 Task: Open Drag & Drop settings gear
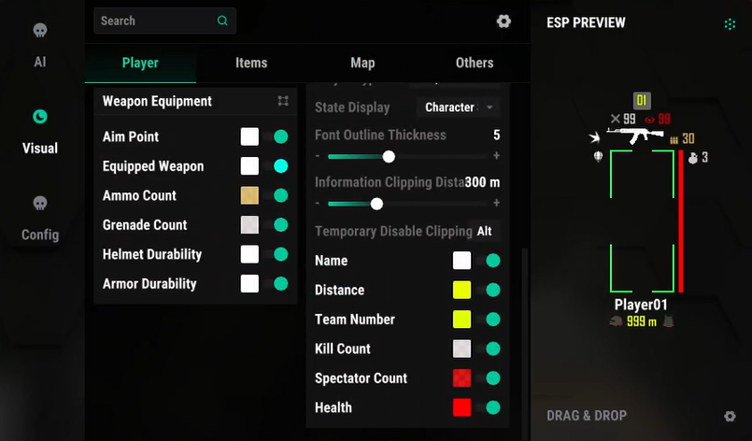730,416
